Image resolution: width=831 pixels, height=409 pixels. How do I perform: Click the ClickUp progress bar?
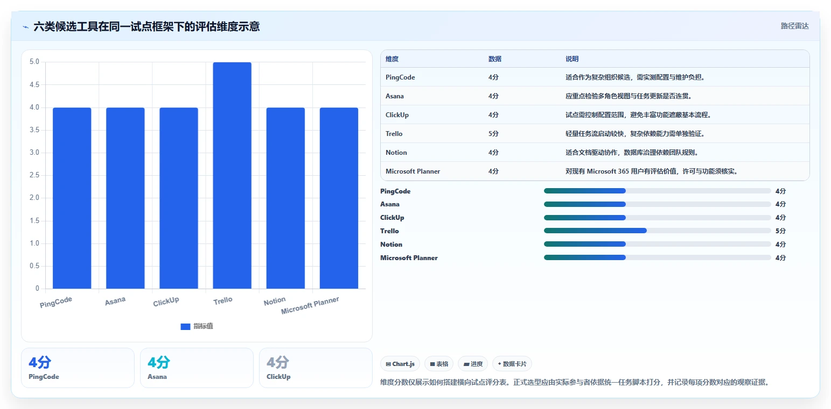pos(658,218)
